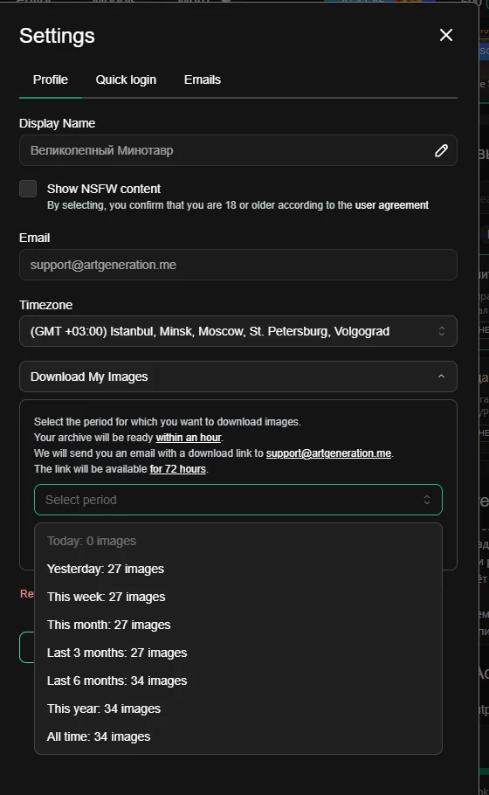Image resolution: width=489 pixels, height=795 pixels.
Task: Enable the Show NSFW content checkbox
Action: click(28, 189)
